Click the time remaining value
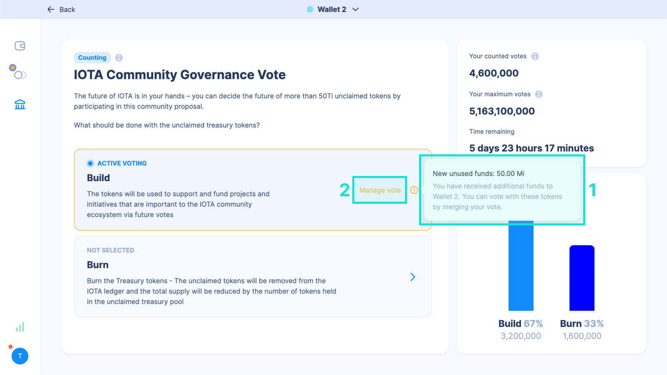667x375 pixels. pyautogui.click(x=532, y=148)
